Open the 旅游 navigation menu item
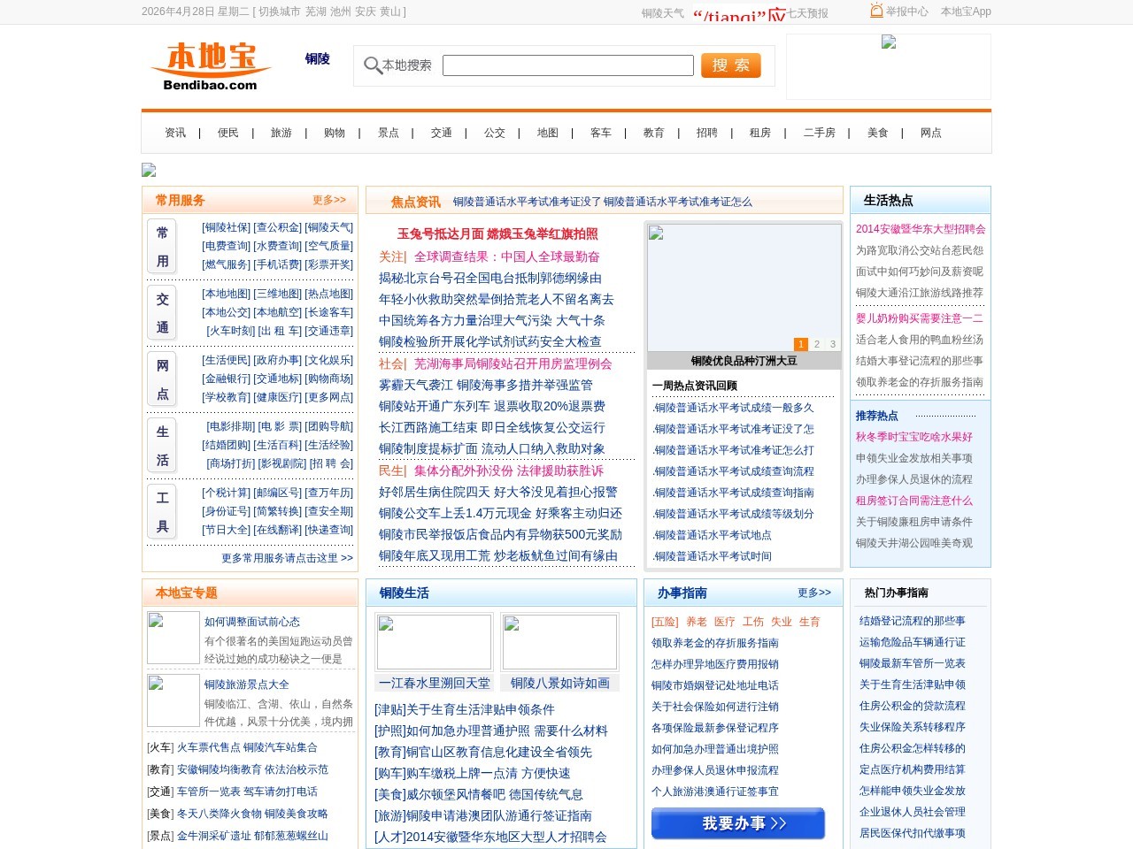Screen dimensions: 1133x849 [x=281, y=133]
